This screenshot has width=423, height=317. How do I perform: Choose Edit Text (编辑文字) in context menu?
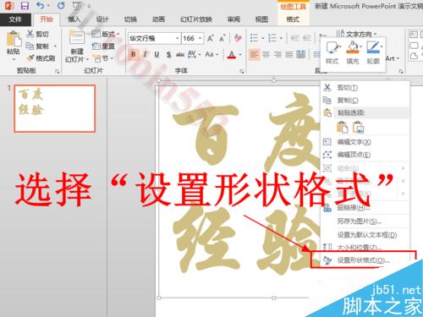pyautogui.click(x=365, y=142)
